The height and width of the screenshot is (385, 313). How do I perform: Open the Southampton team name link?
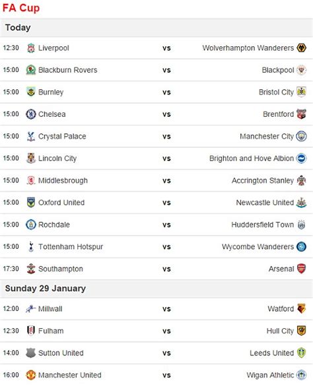[x=61, y=269]
